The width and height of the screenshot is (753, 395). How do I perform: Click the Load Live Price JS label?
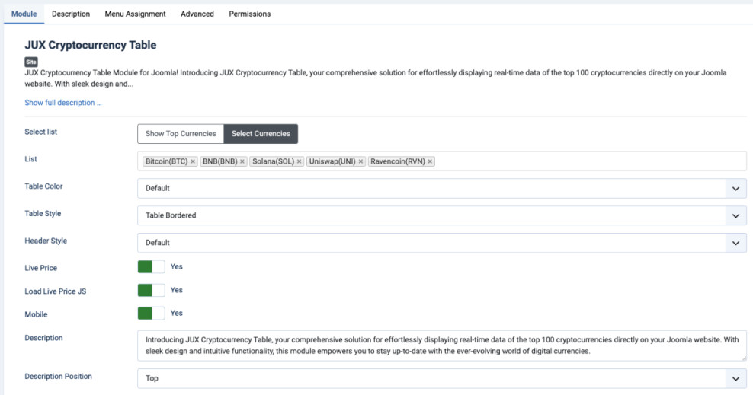tap(56, 291)
